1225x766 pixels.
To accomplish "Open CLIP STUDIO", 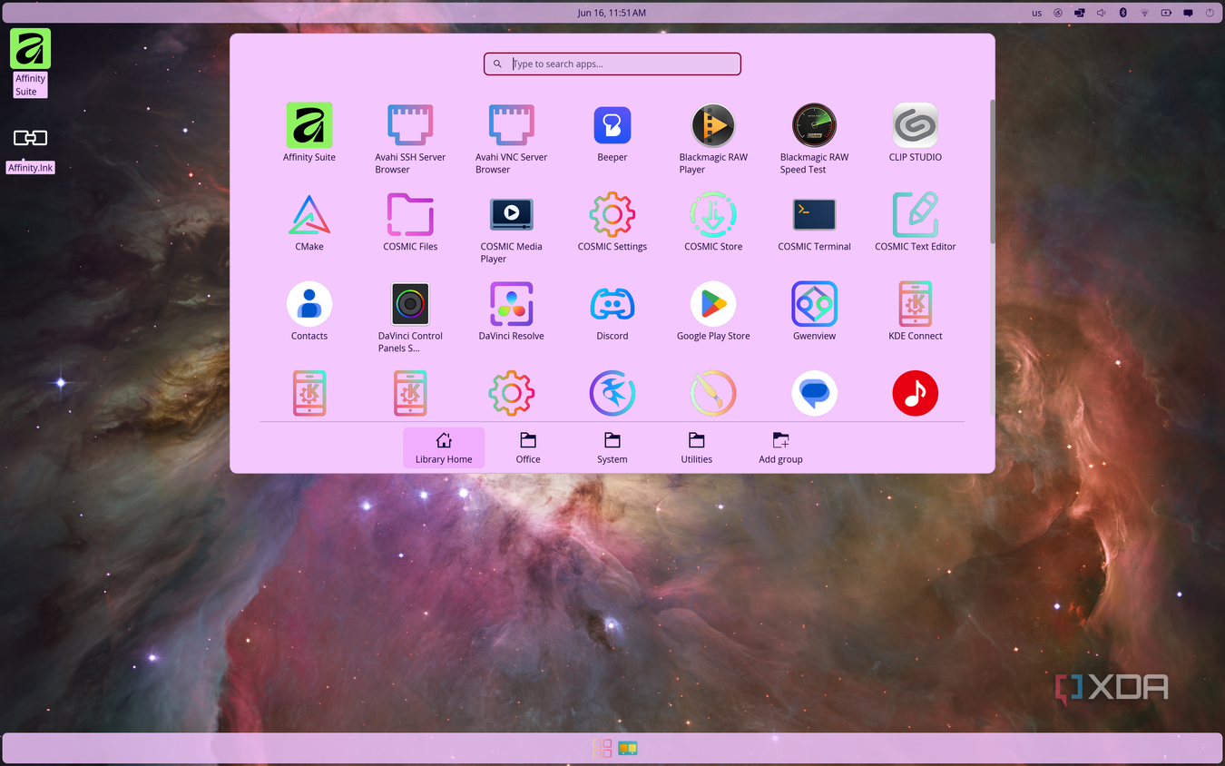I will 915,133.
